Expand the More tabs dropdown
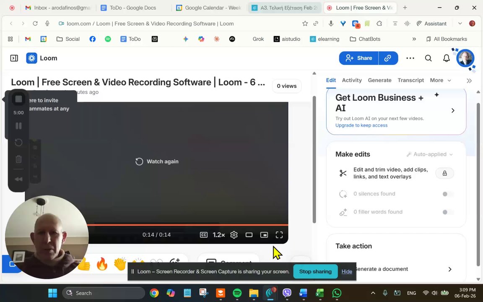 441,80
